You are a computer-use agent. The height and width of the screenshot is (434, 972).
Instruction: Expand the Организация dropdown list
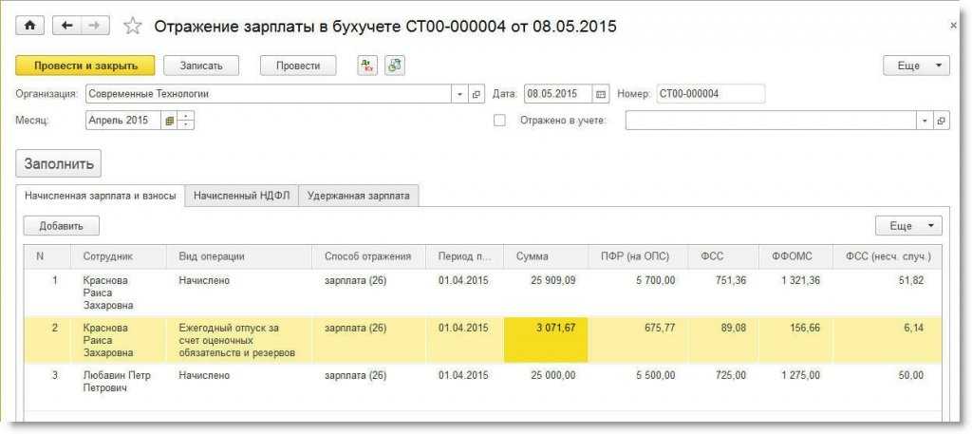pyautogui.click(x=460, y=94)
